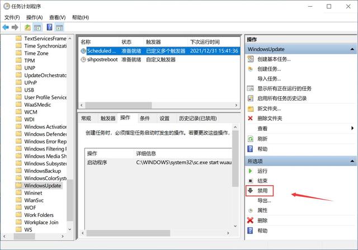Click the 导入任务... action
Image resolution: width=358 pixels, height=250 pixels.
point(269,79)
